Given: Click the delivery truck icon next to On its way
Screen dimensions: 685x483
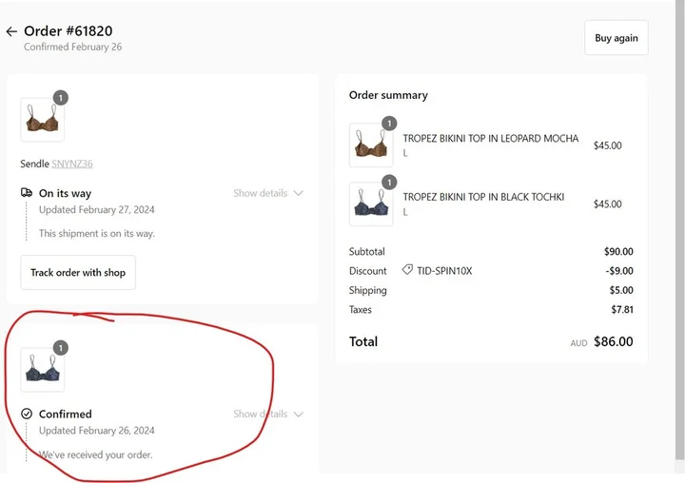Looking at the screenshot, I should (x=27, y=193).
